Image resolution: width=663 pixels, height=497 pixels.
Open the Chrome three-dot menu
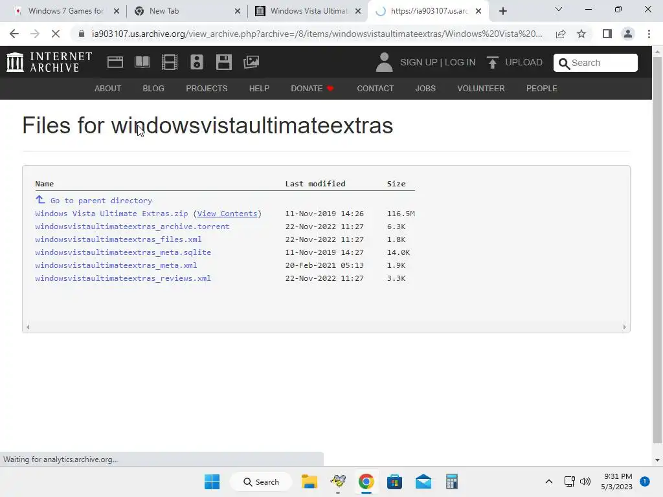(649, 34)
